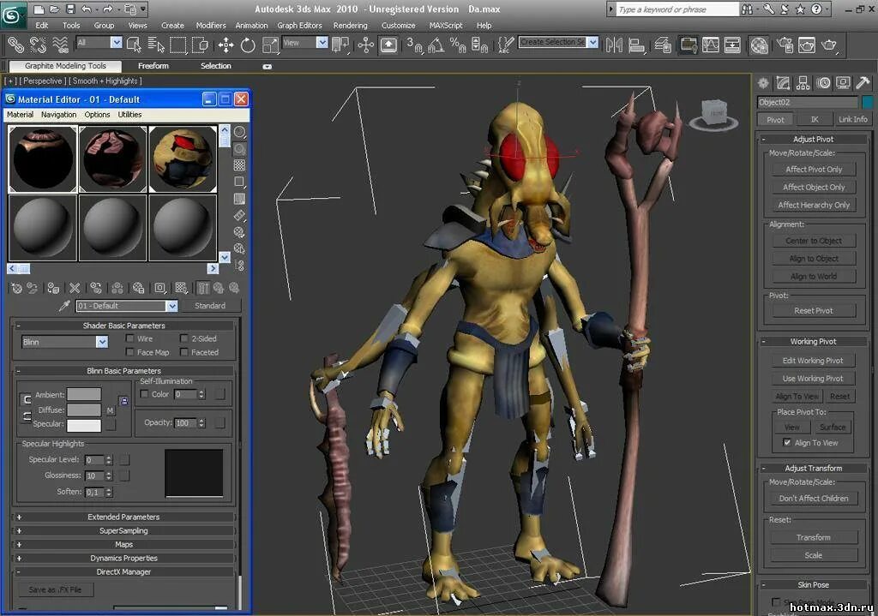Enable the Face Map checkbox
This screenshot has height=616, width=878.
(x=130, y=352)
